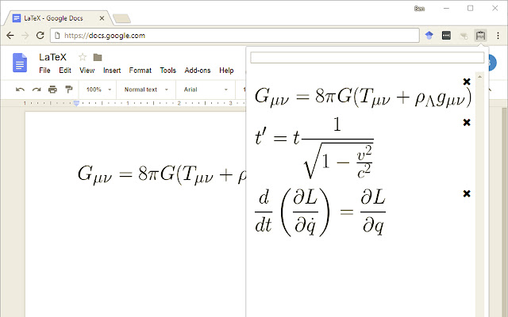Image resolution: width=508 pixels, height=317 pixels.
Task: Close the LaTeX - Google Docs tab
Action: (102, 18)
